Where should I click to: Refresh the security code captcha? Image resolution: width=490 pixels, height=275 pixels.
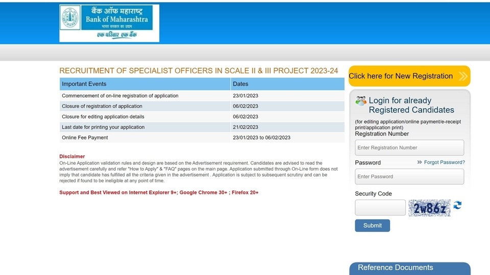coord(457,205)
